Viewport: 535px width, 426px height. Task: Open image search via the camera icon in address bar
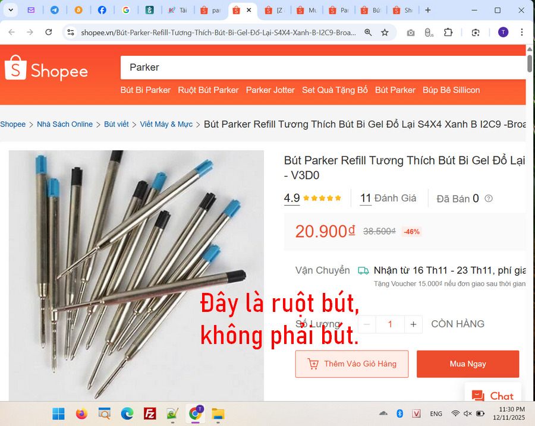(x=410, y=33)
